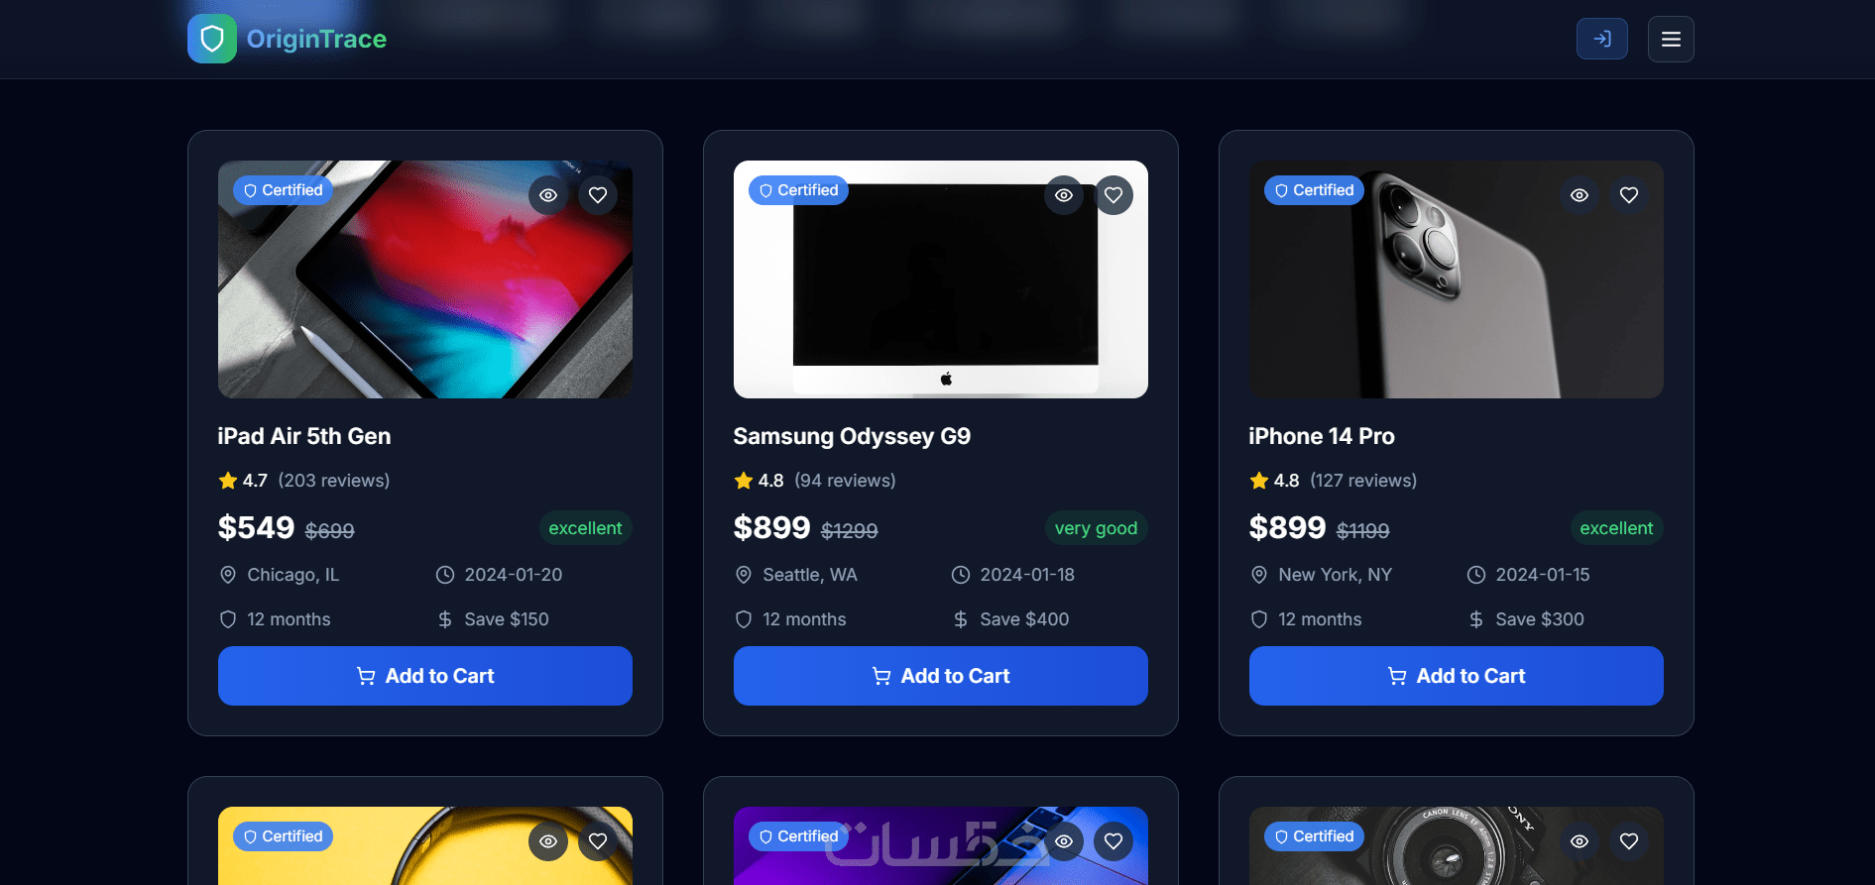The width and height of the screenshot is (1875, 885).
Task: Open the iPad Air product image
Action: pos(425,279)
